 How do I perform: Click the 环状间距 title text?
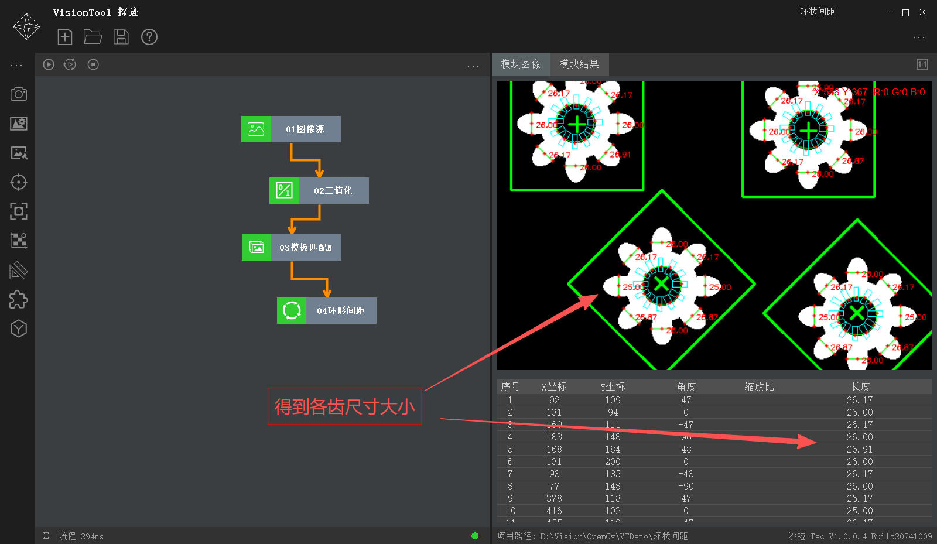(x=818, y=12)
